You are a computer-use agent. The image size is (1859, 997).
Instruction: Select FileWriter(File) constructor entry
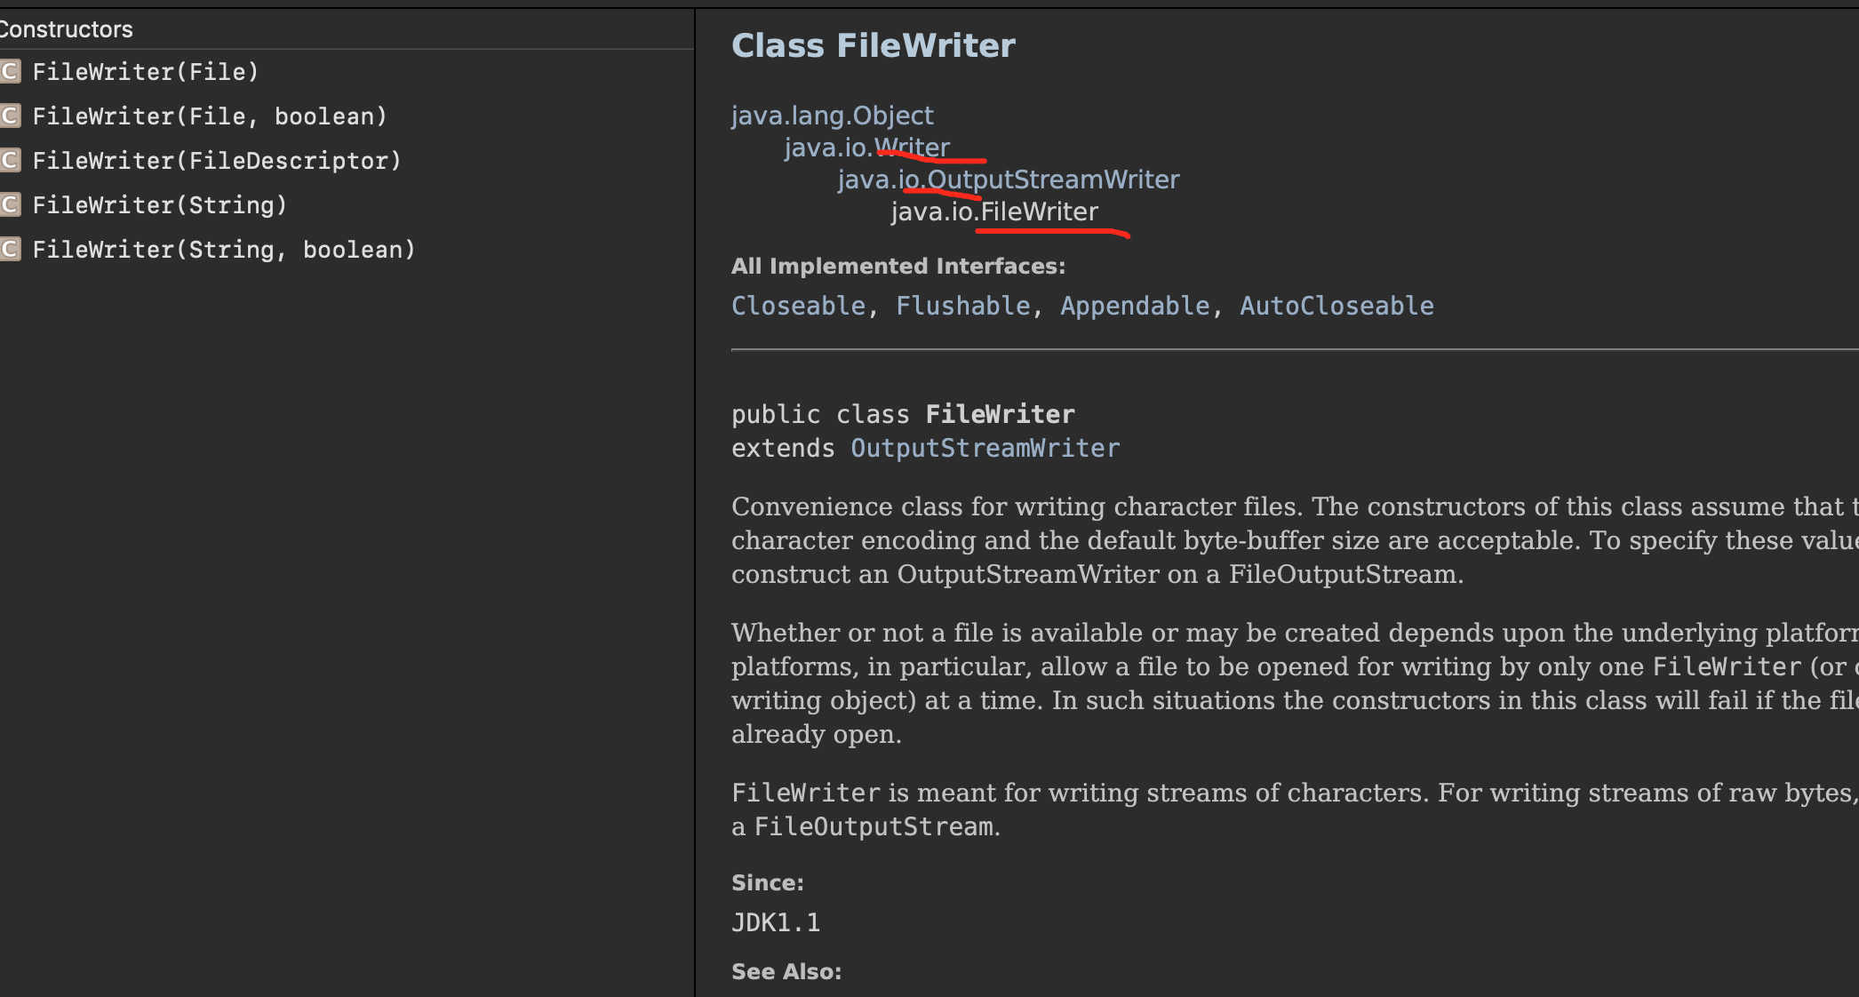click(145, 72)
